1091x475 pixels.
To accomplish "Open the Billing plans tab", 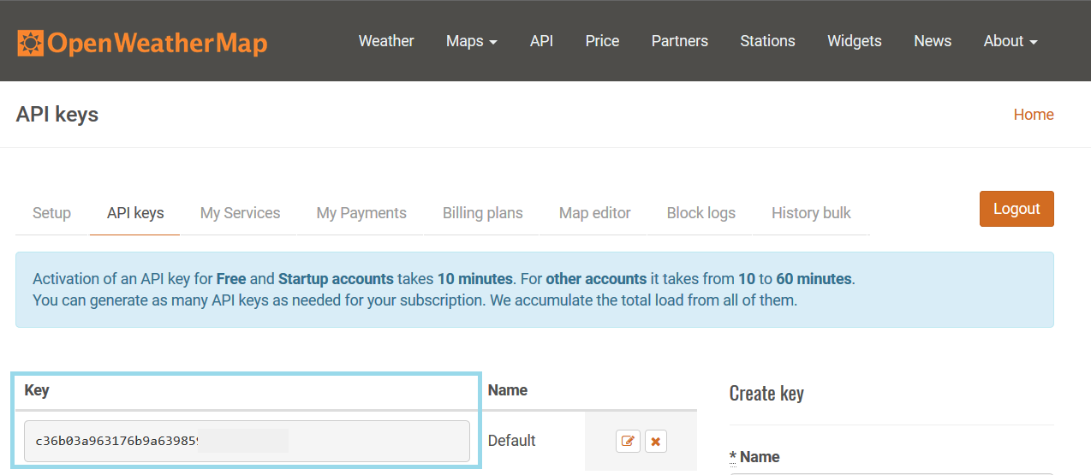I will coord(482,213).
